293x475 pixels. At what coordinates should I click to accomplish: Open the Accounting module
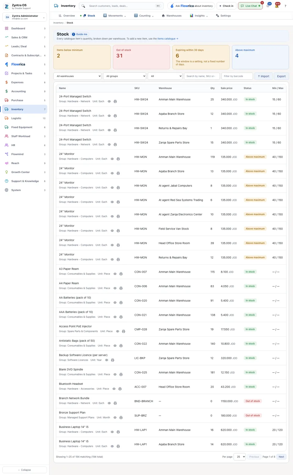pos(25,91)
